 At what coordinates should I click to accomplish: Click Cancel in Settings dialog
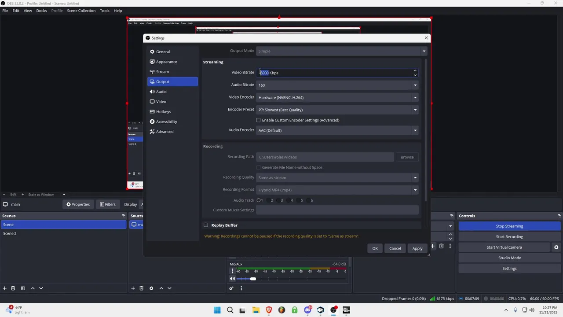click(x=395, y=248)
